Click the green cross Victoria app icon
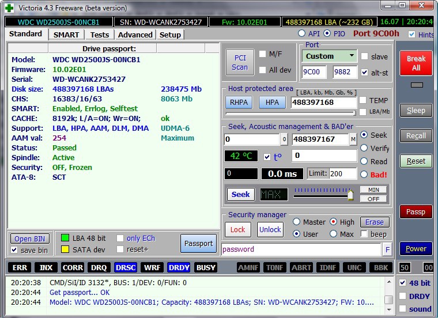The height and width of the screenshot is (318, 438). coord(9,8)
